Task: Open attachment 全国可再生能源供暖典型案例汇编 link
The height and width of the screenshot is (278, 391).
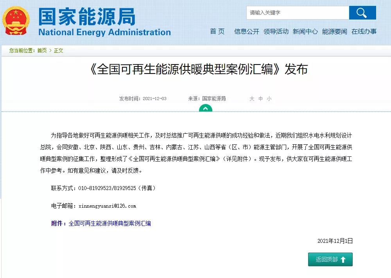Action: [110, 224]
